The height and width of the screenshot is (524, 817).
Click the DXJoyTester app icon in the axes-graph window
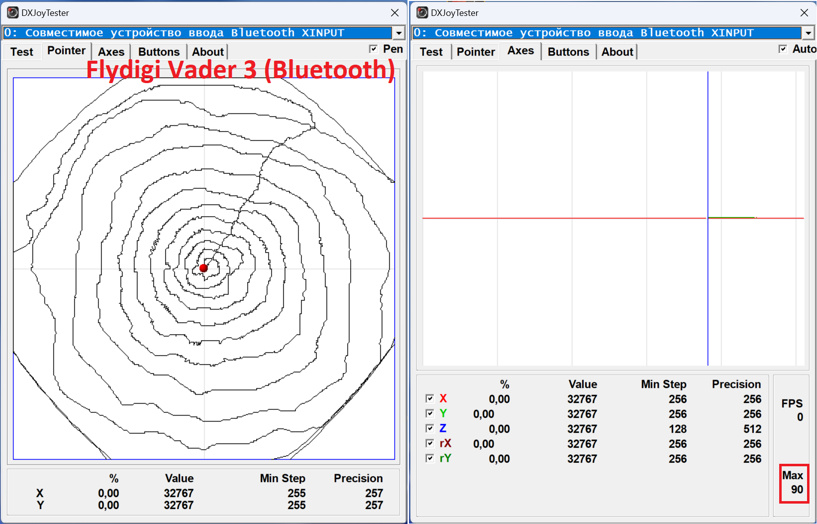coord(422,12)
